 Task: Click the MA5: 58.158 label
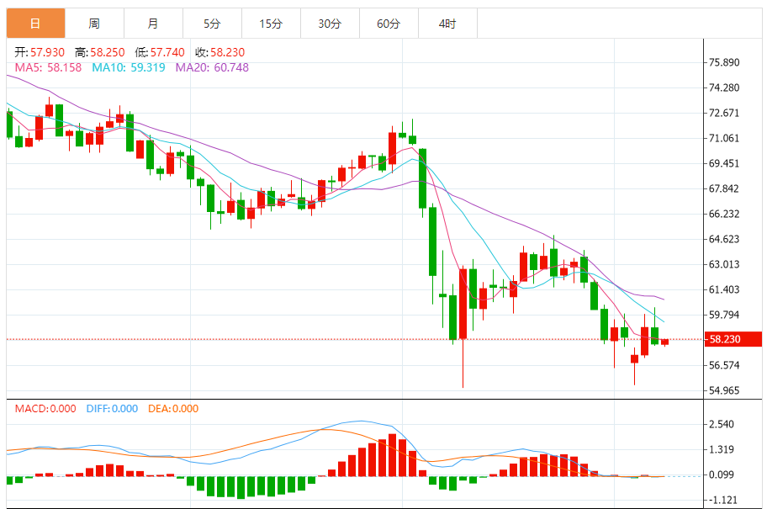pos(48,67)
